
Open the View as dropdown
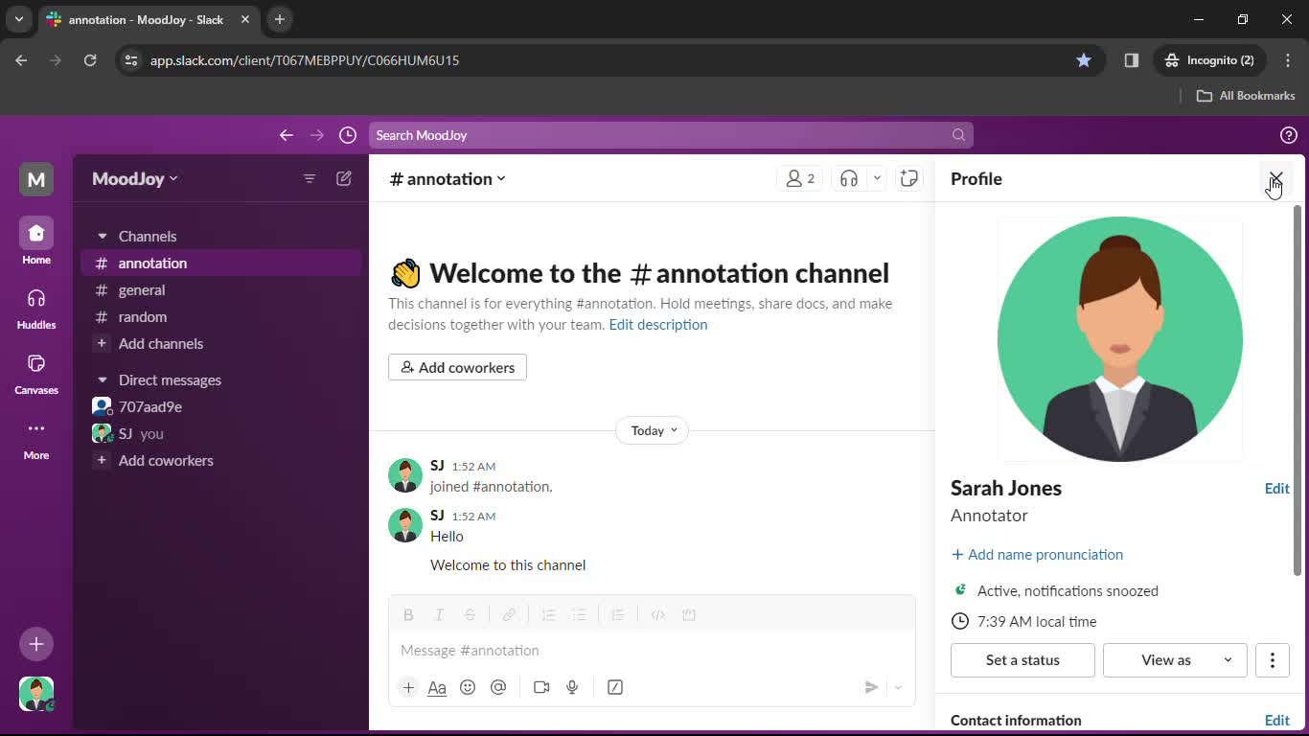pyautogui.click(x=1175, y=660)
